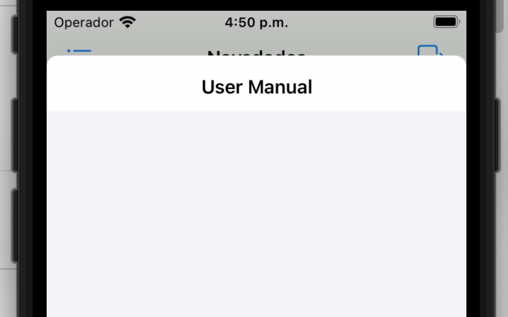Viewport: 508px width, 317px height.
Task: Click the 4:50 p.m. clock in status bar
Action: click(256, 22)
